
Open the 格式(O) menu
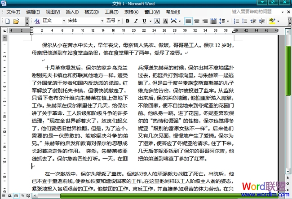click(92, 12)
